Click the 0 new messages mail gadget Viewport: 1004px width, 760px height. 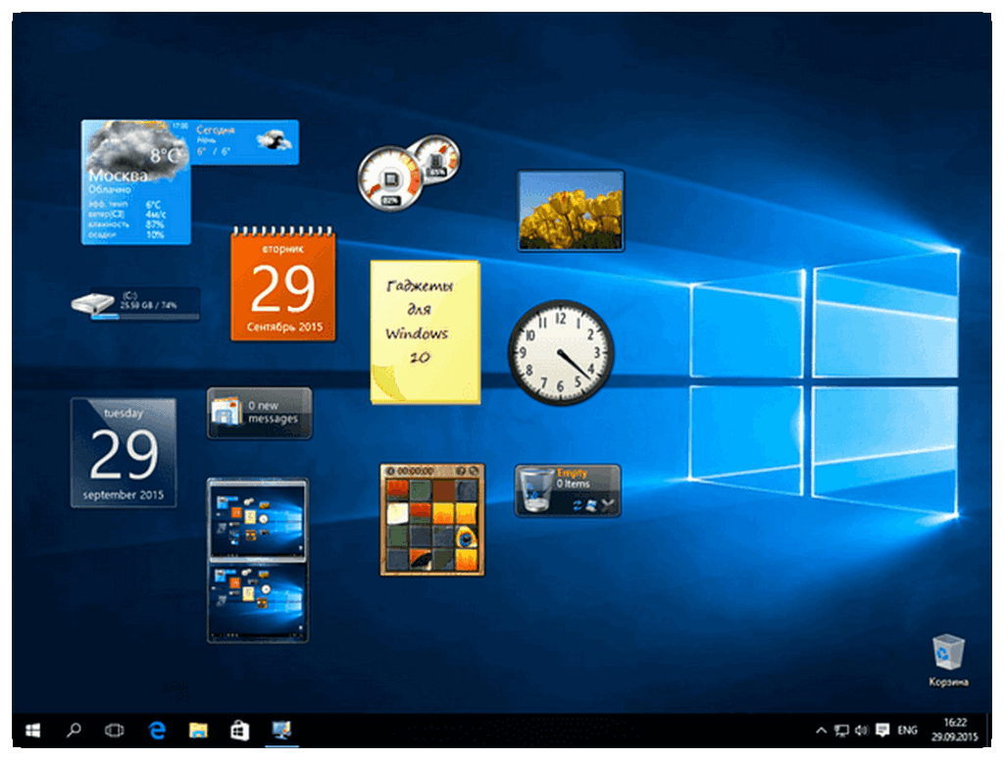260,413
